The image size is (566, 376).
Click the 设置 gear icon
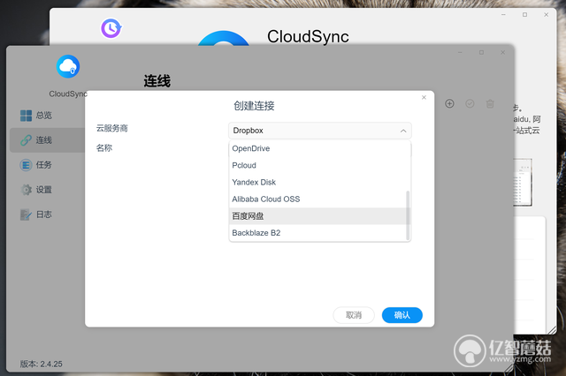[x=26, y=190]
